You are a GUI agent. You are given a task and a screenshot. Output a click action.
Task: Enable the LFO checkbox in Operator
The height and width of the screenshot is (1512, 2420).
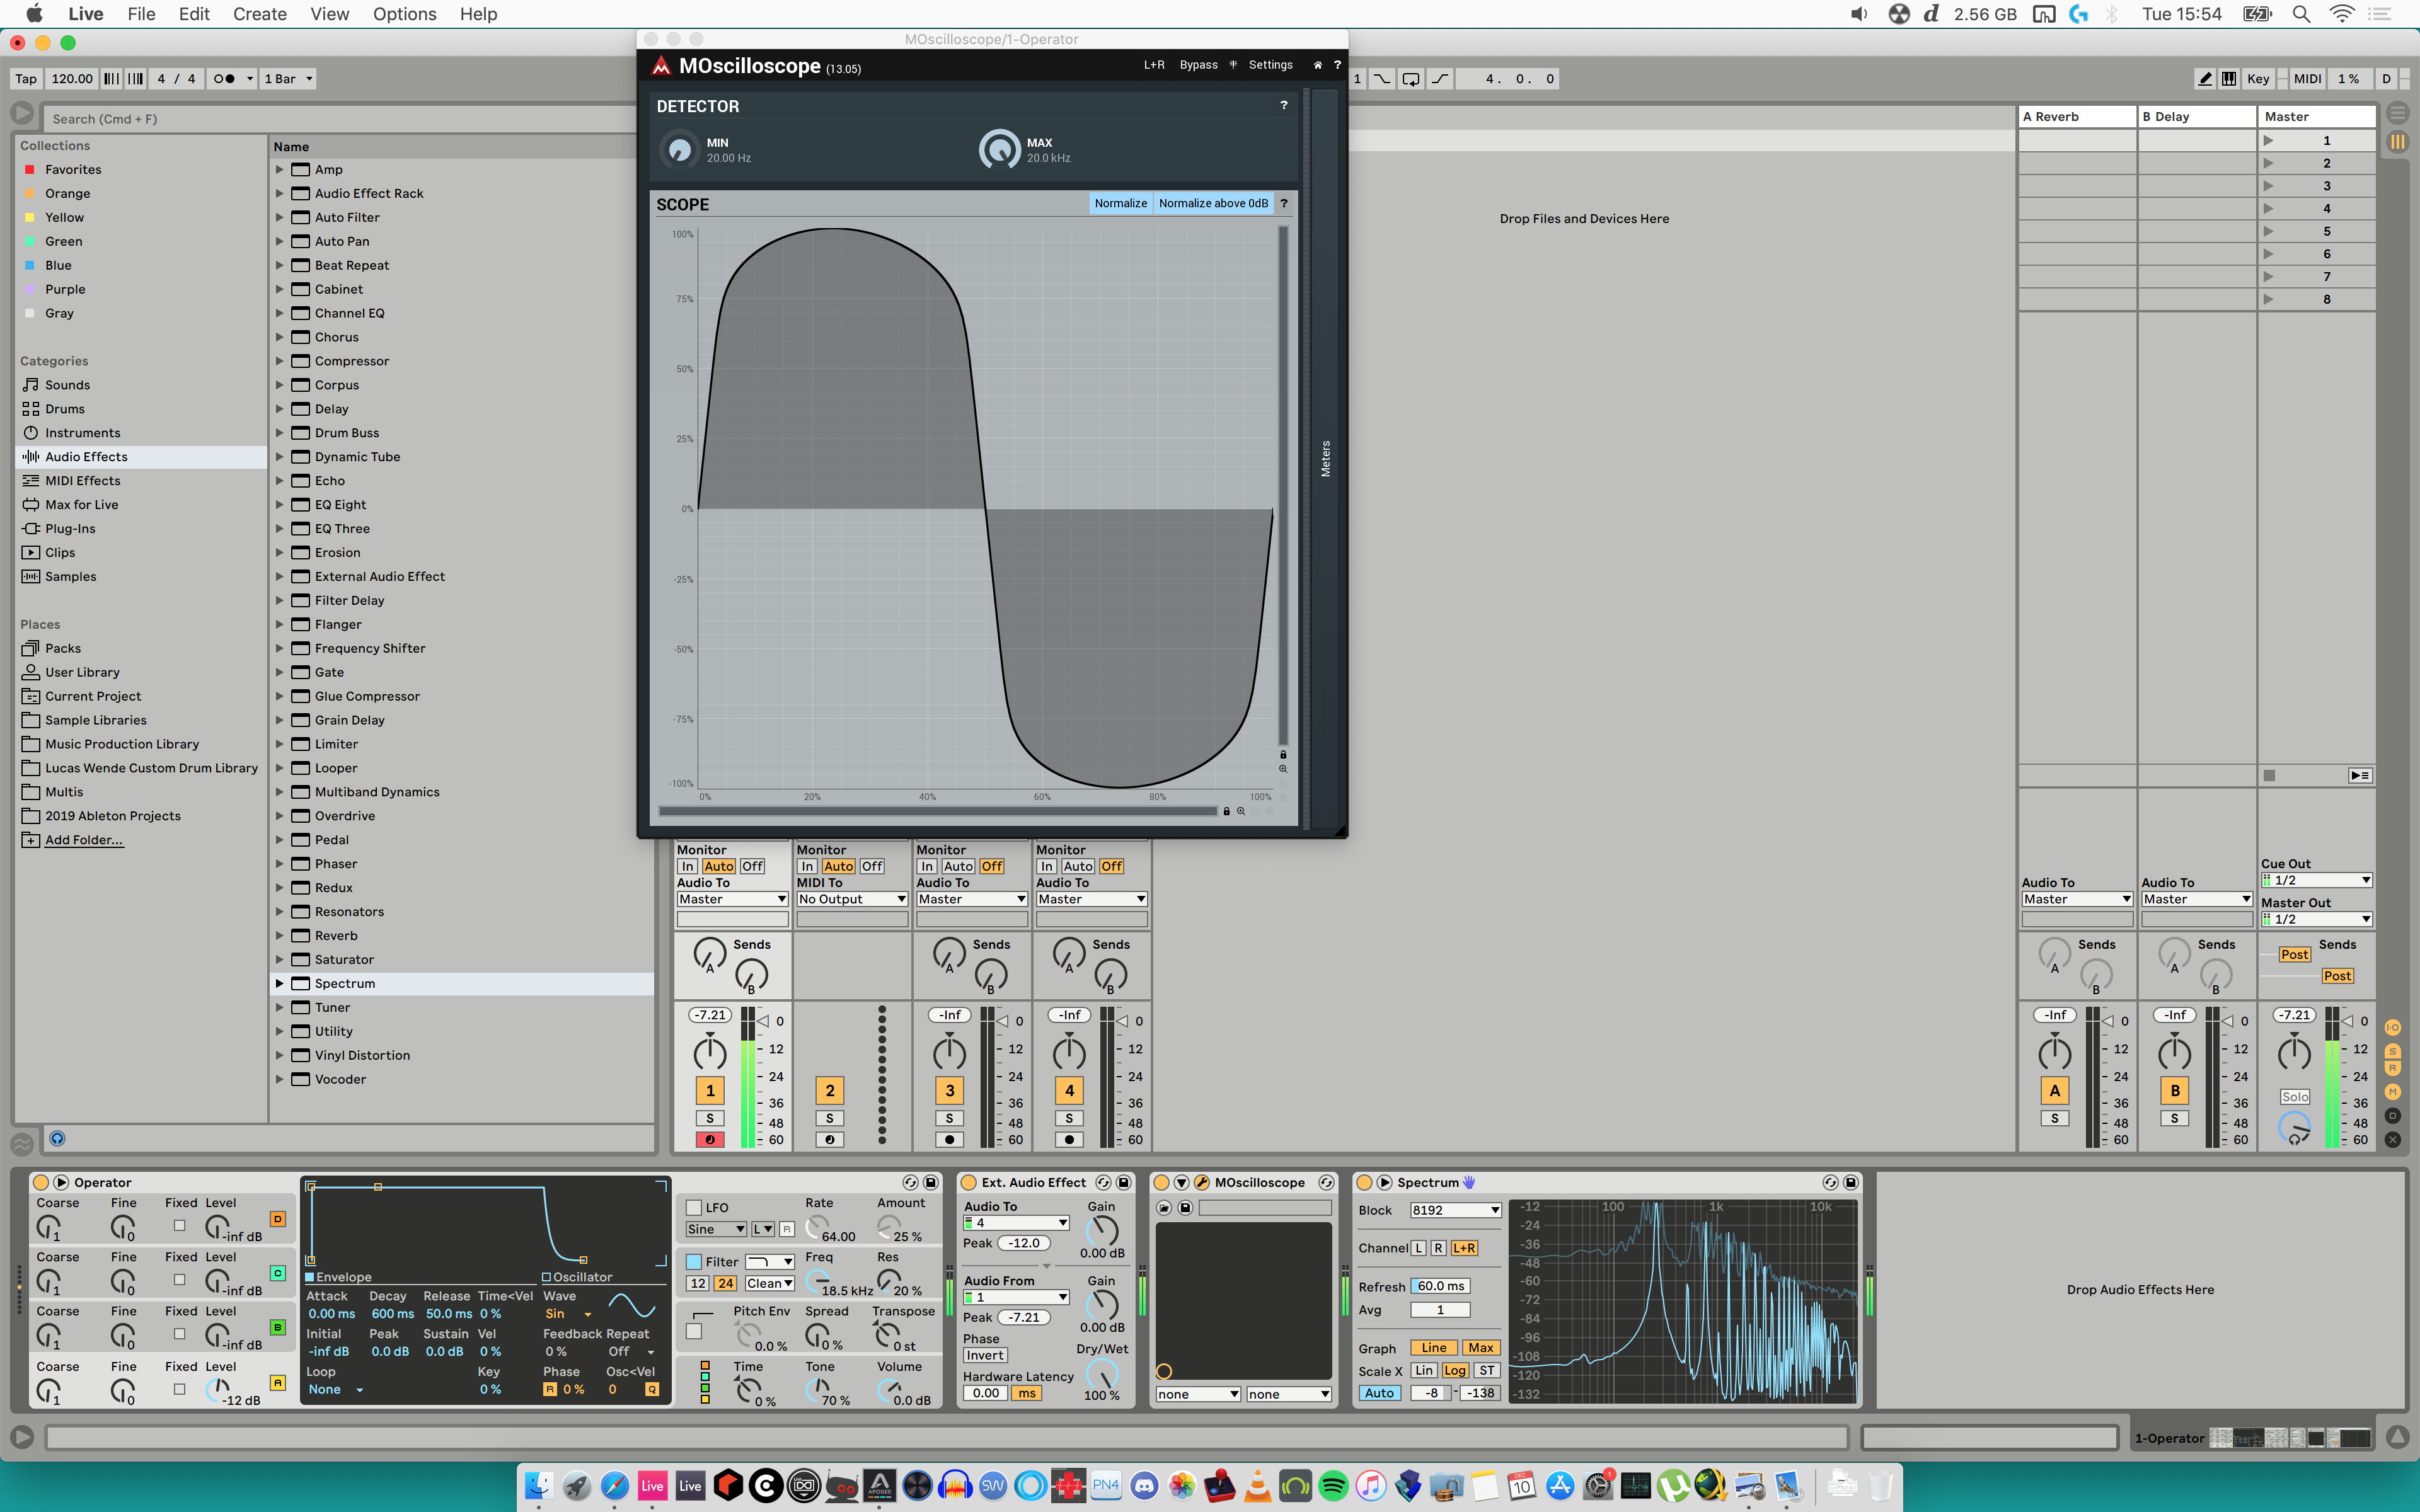(694, 1207)
